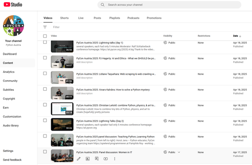Check the PJ Hagerty AI and Ethics video
The width and height of the screenshot is (252, 165).
click(45, 58)
